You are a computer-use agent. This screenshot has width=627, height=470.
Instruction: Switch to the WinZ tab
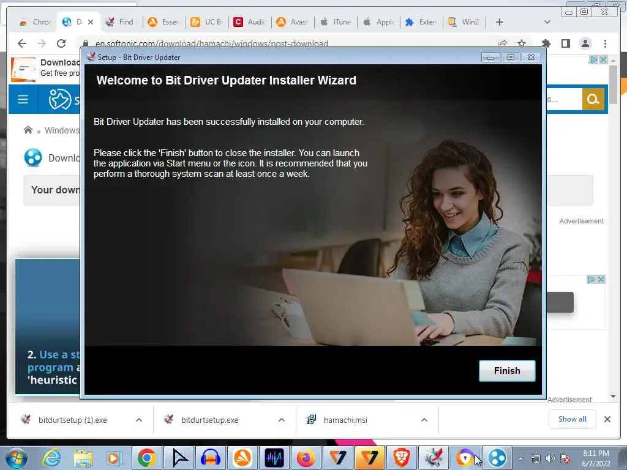(463, 22)
